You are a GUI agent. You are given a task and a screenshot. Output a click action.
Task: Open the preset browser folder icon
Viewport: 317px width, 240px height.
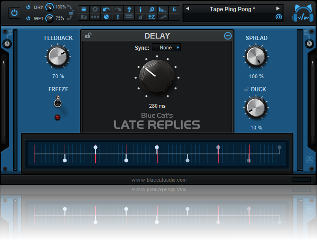83,17
